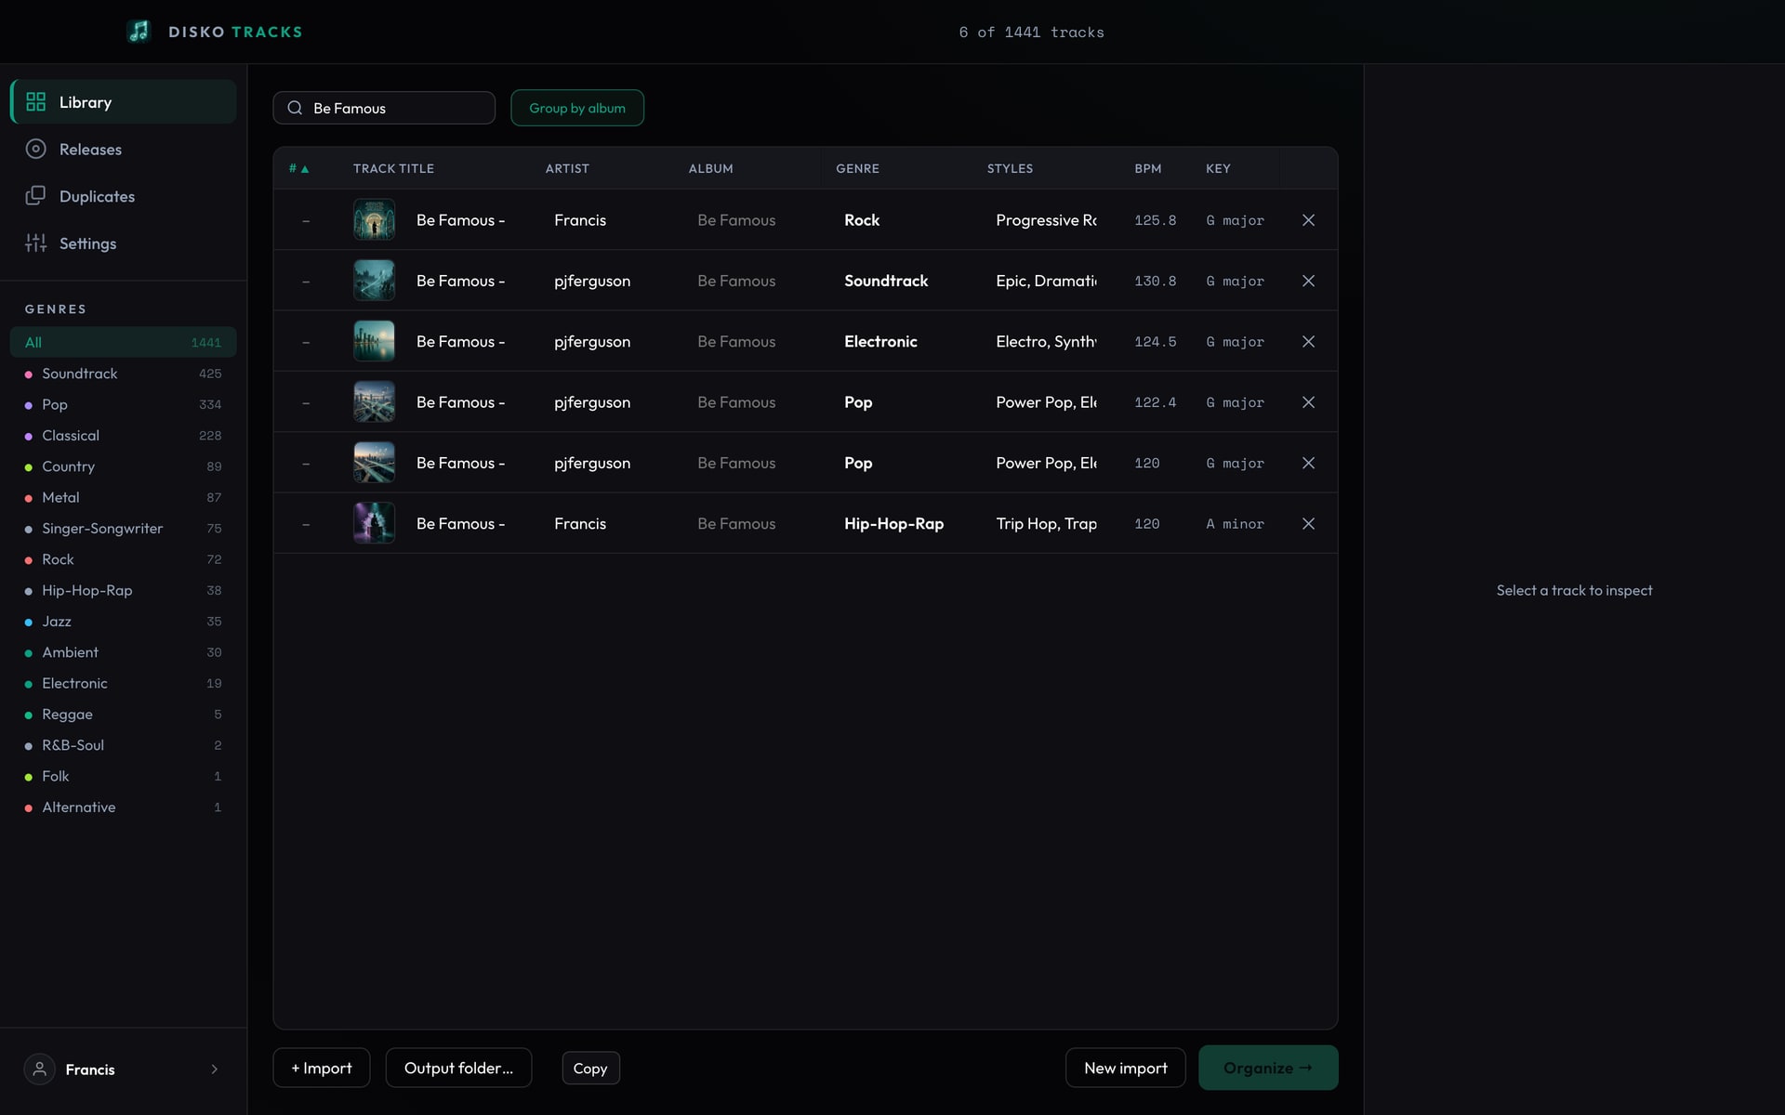1785x1115 pixels.
Task: Sort by Key column header
Action: coord(1218,168)
